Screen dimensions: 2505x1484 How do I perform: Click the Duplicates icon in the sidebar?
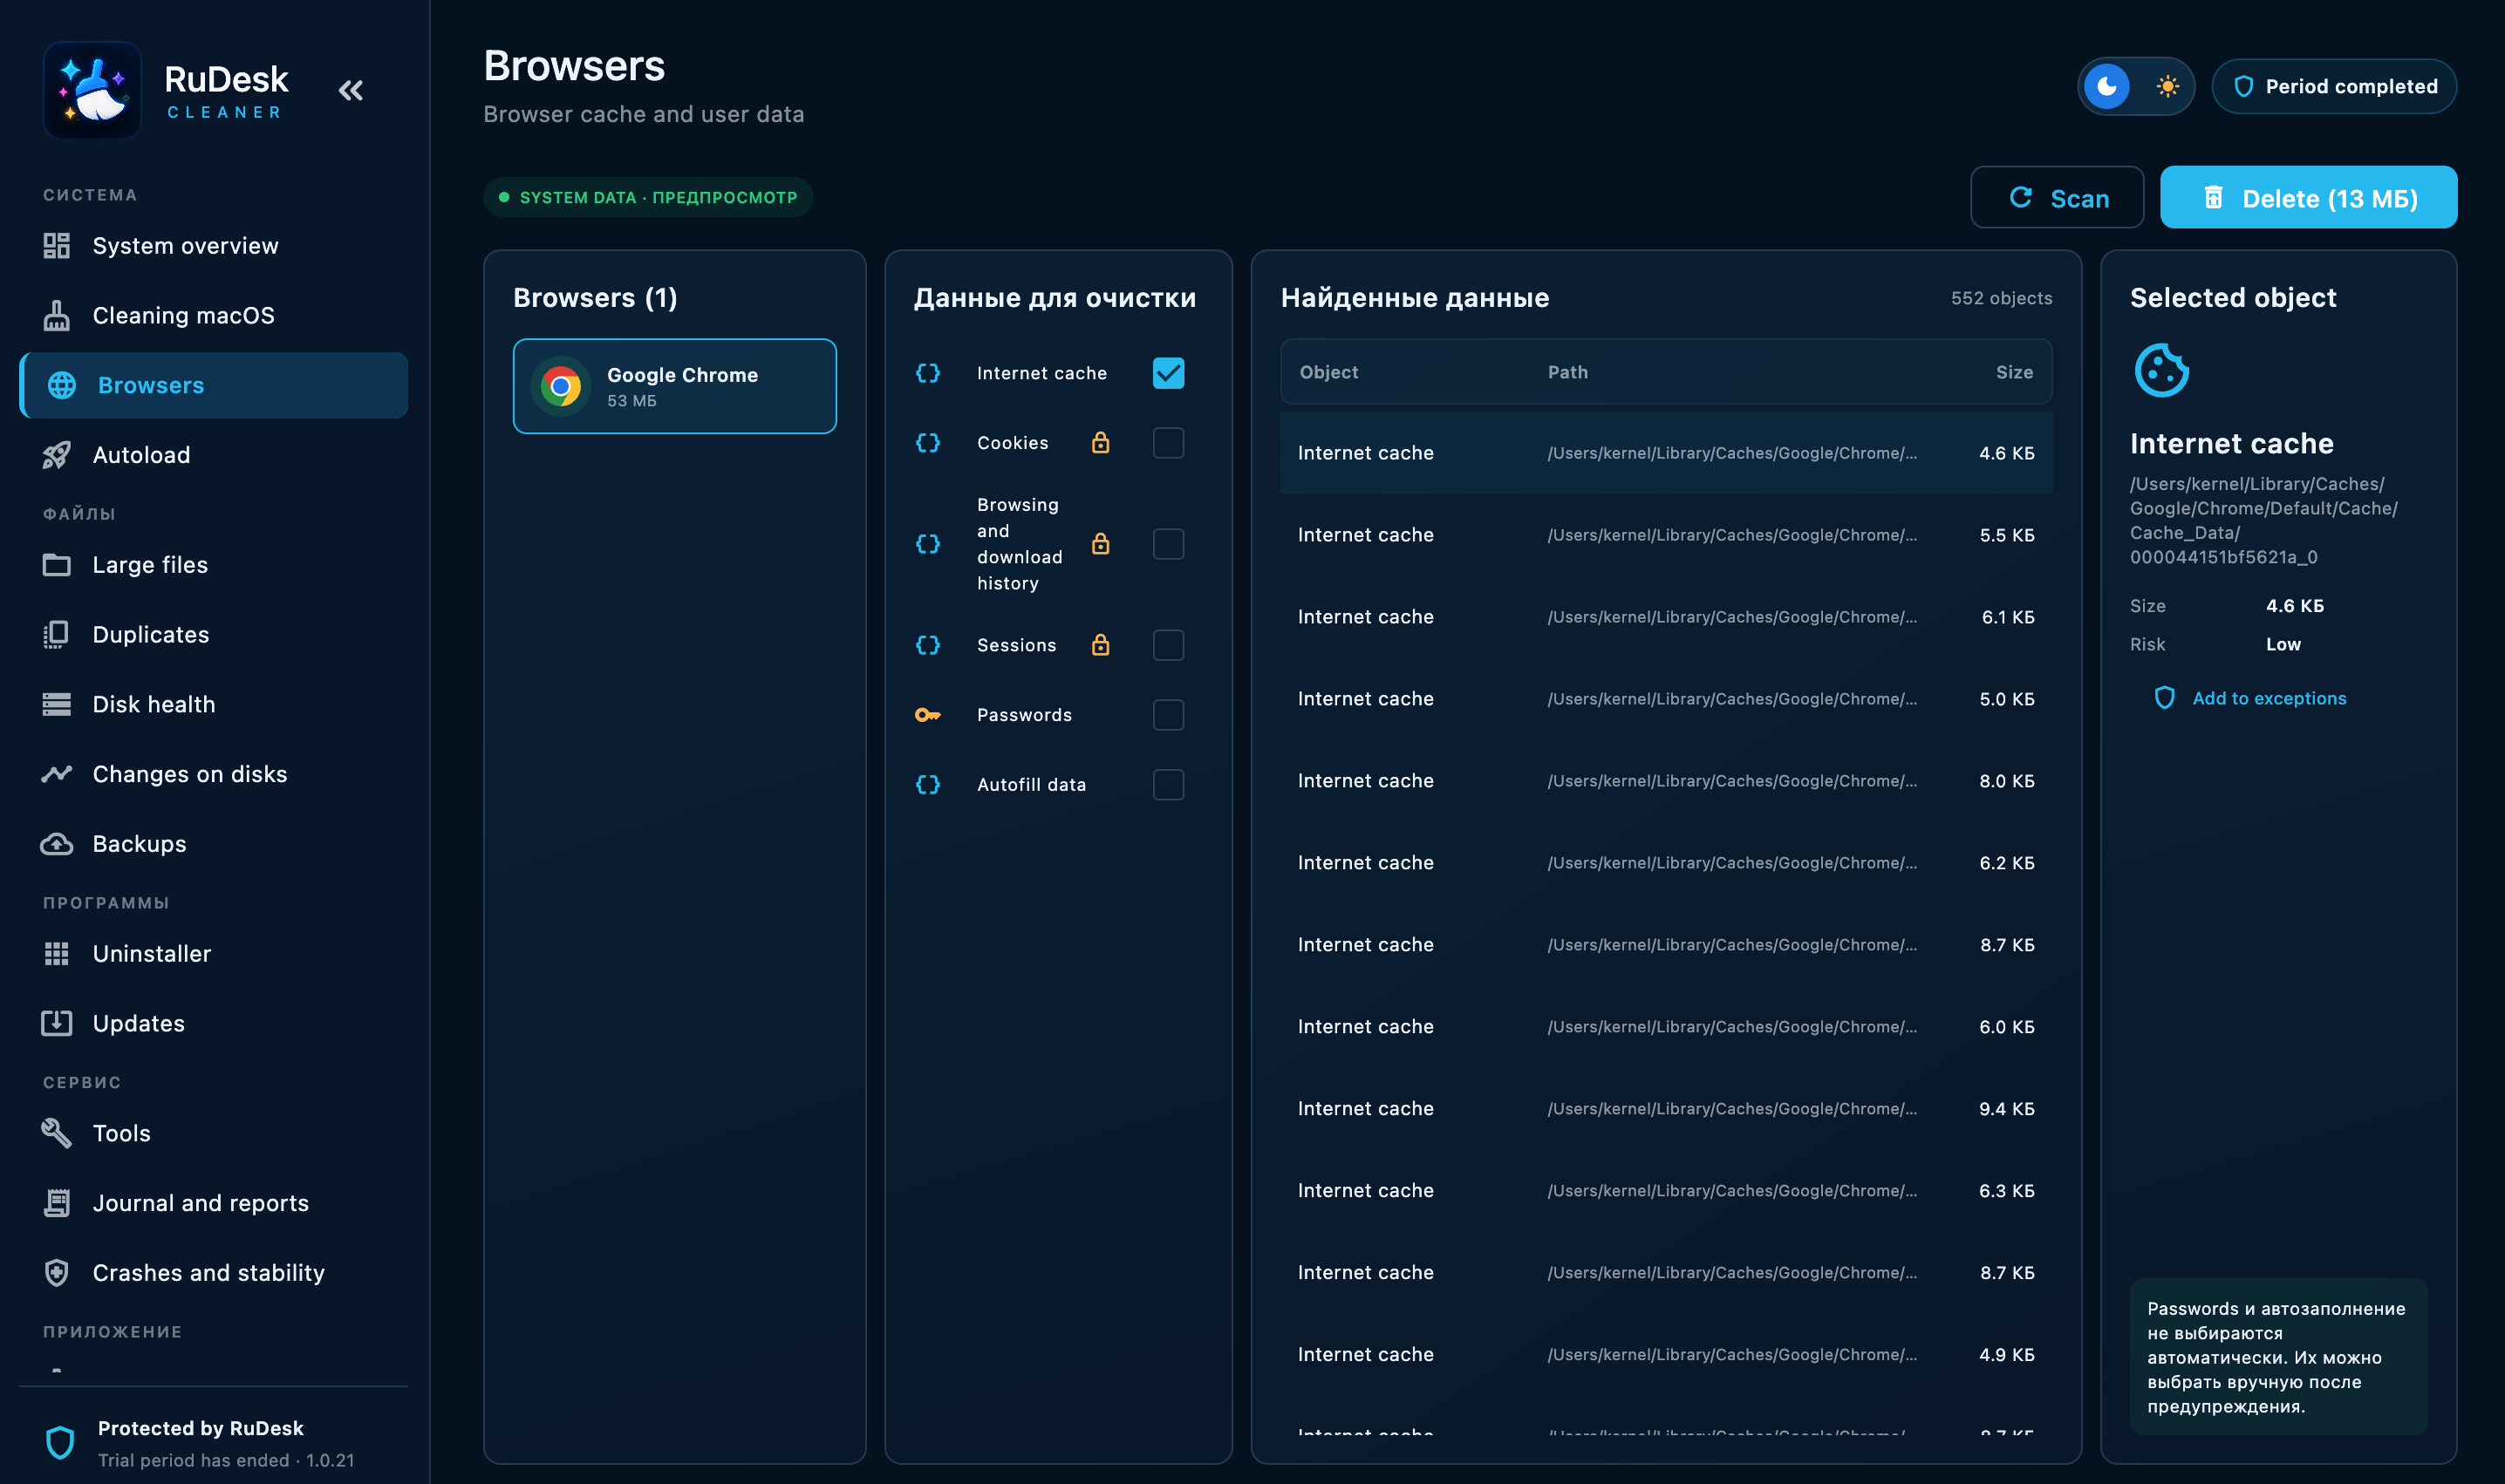(57, 635)
